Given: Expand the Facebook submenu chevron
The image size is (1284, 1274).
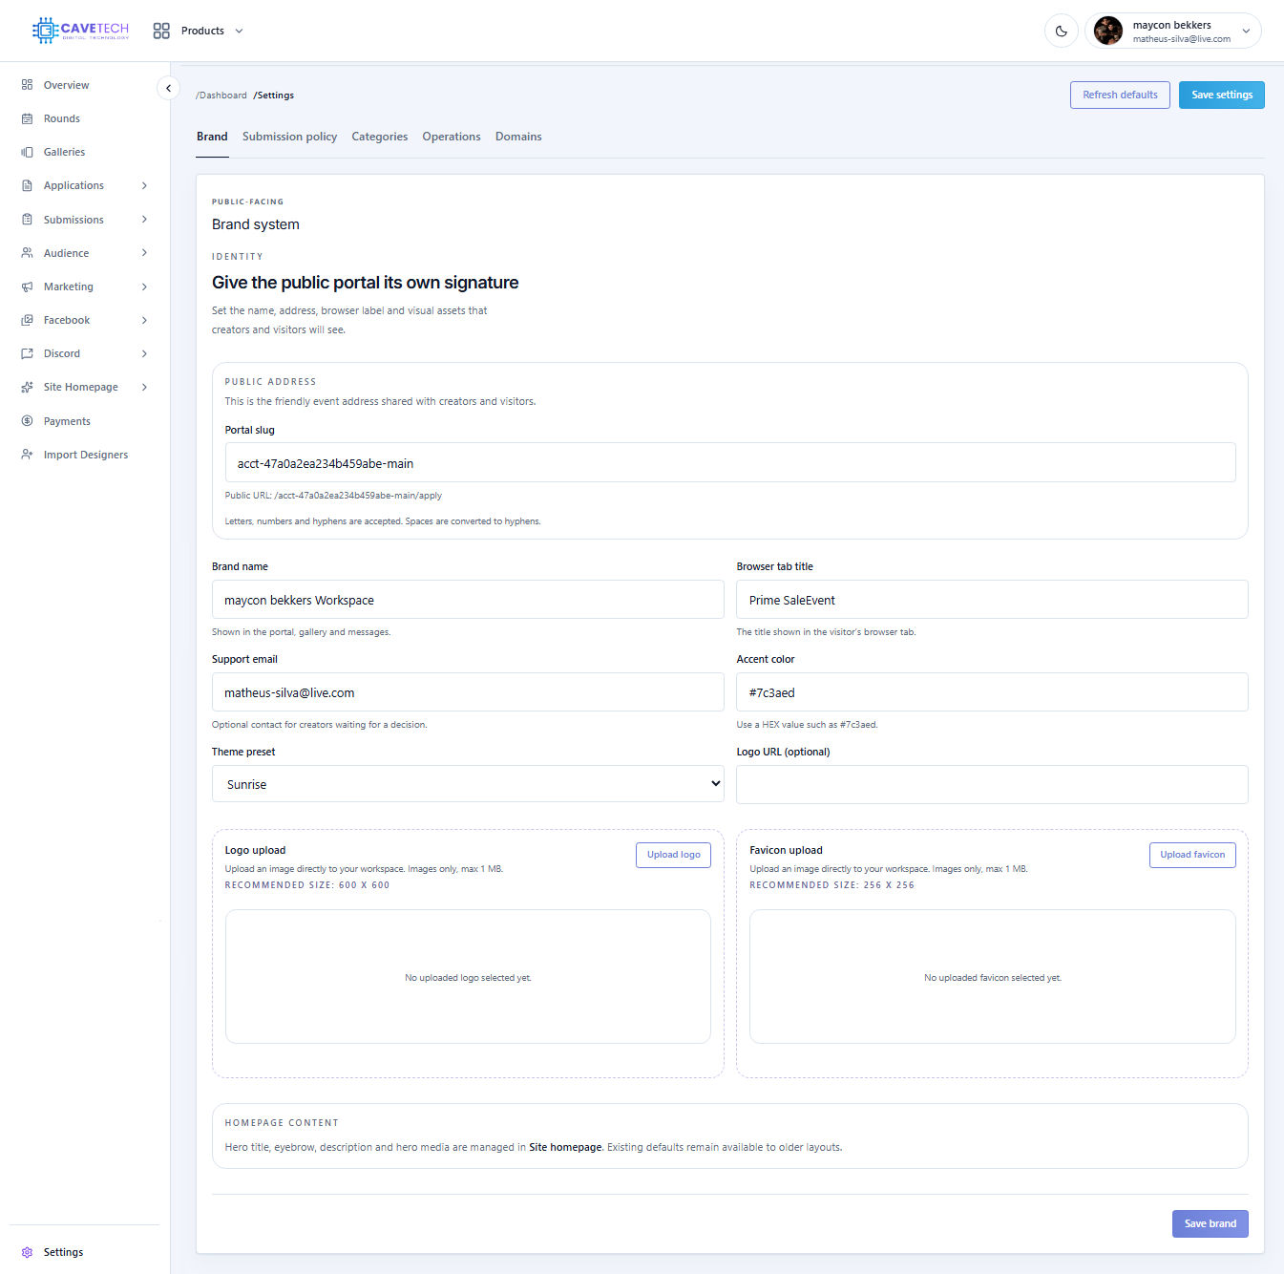Looking at the screenshot, I should coord(144,320).
